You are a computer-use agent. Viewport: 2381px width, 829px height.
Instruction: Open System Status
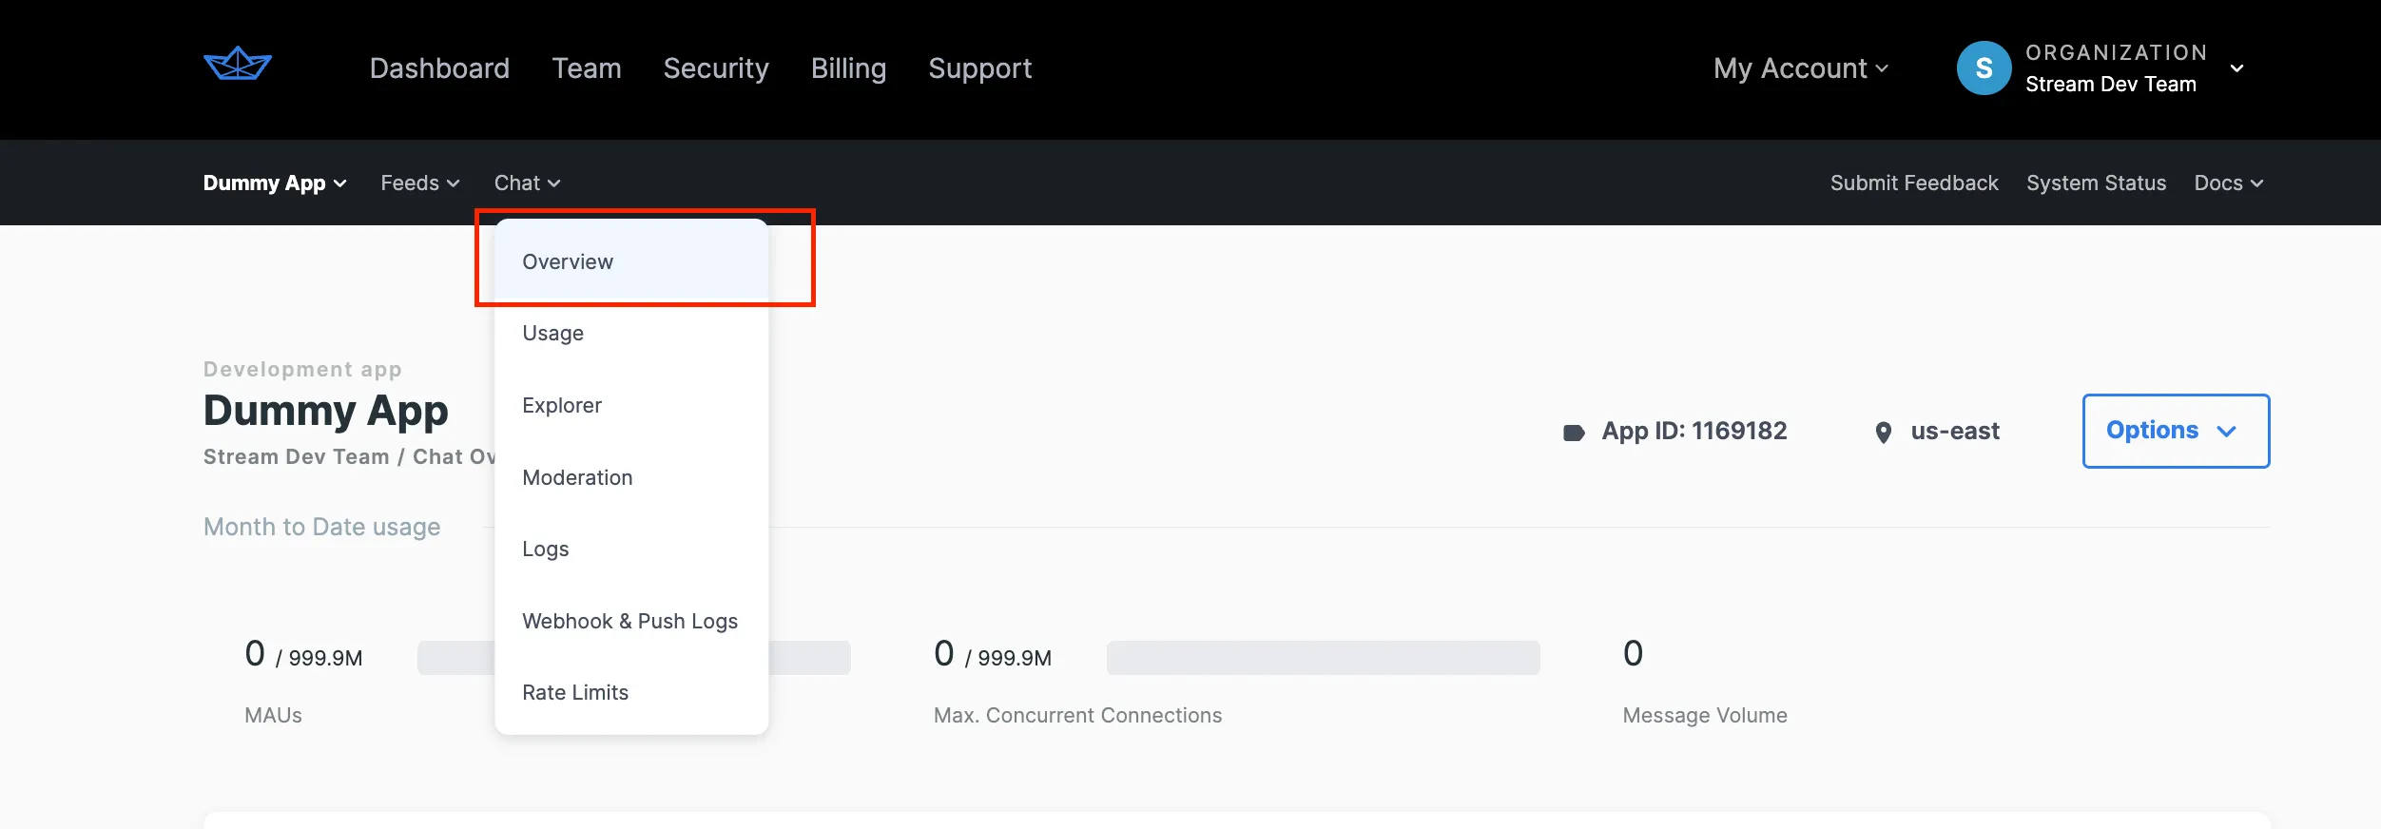click(2097, 183)
